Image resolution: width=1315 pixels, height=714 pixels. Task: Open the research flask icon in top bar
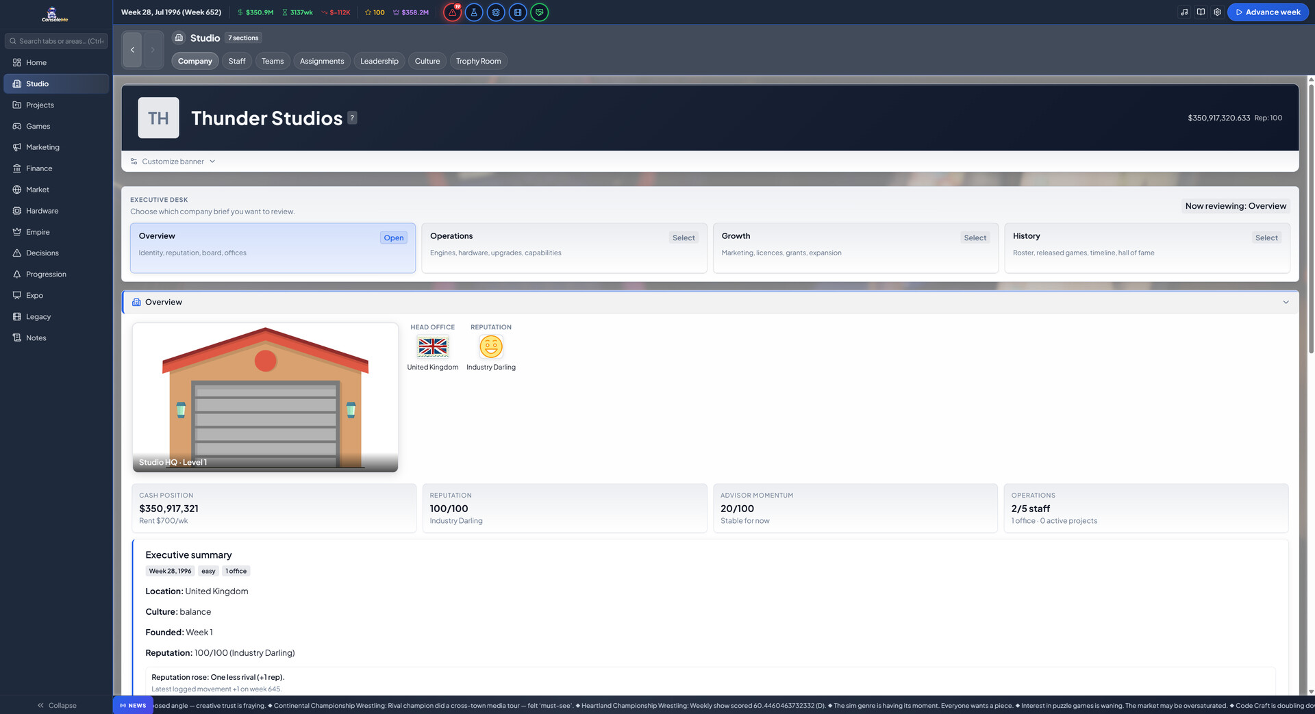(474, 12)
